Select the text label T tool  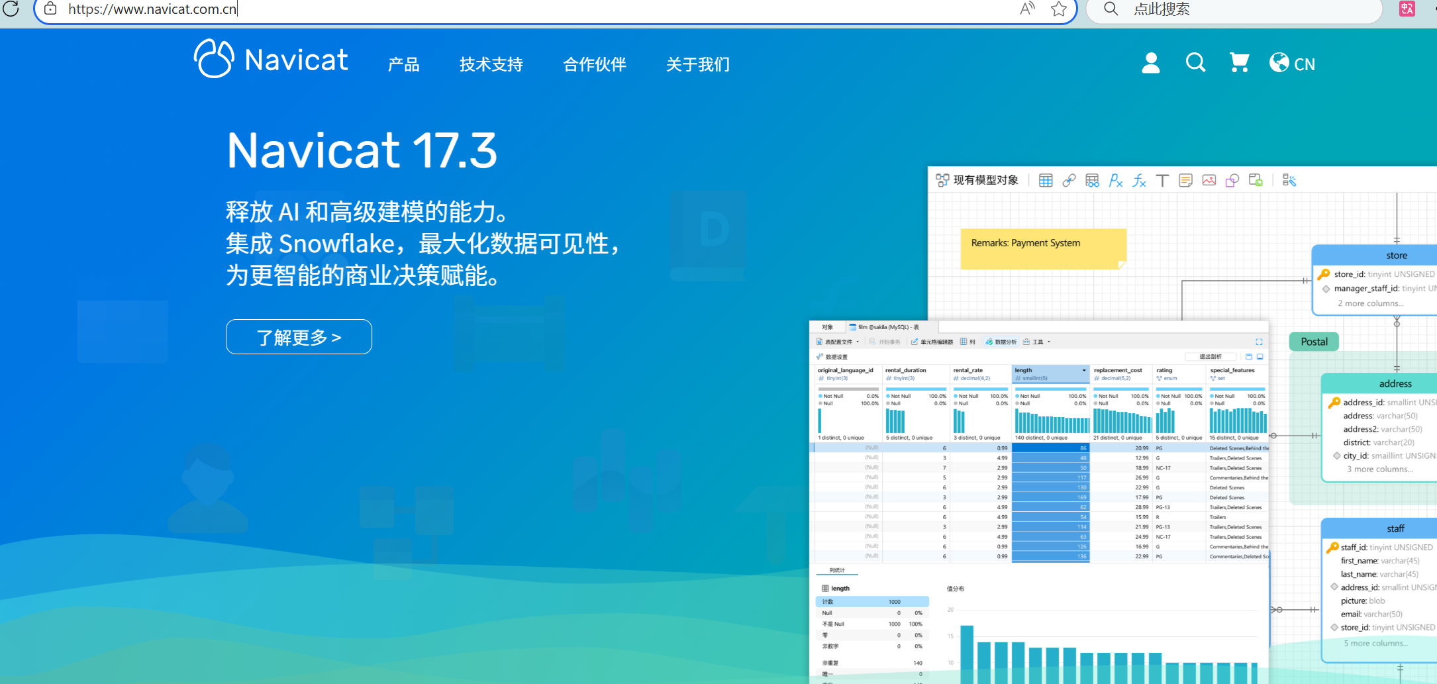click(1162, 180)
